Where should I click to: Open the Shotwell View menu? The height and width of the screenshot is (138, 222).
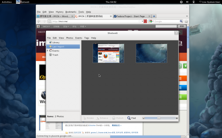[x=61, y=38]
